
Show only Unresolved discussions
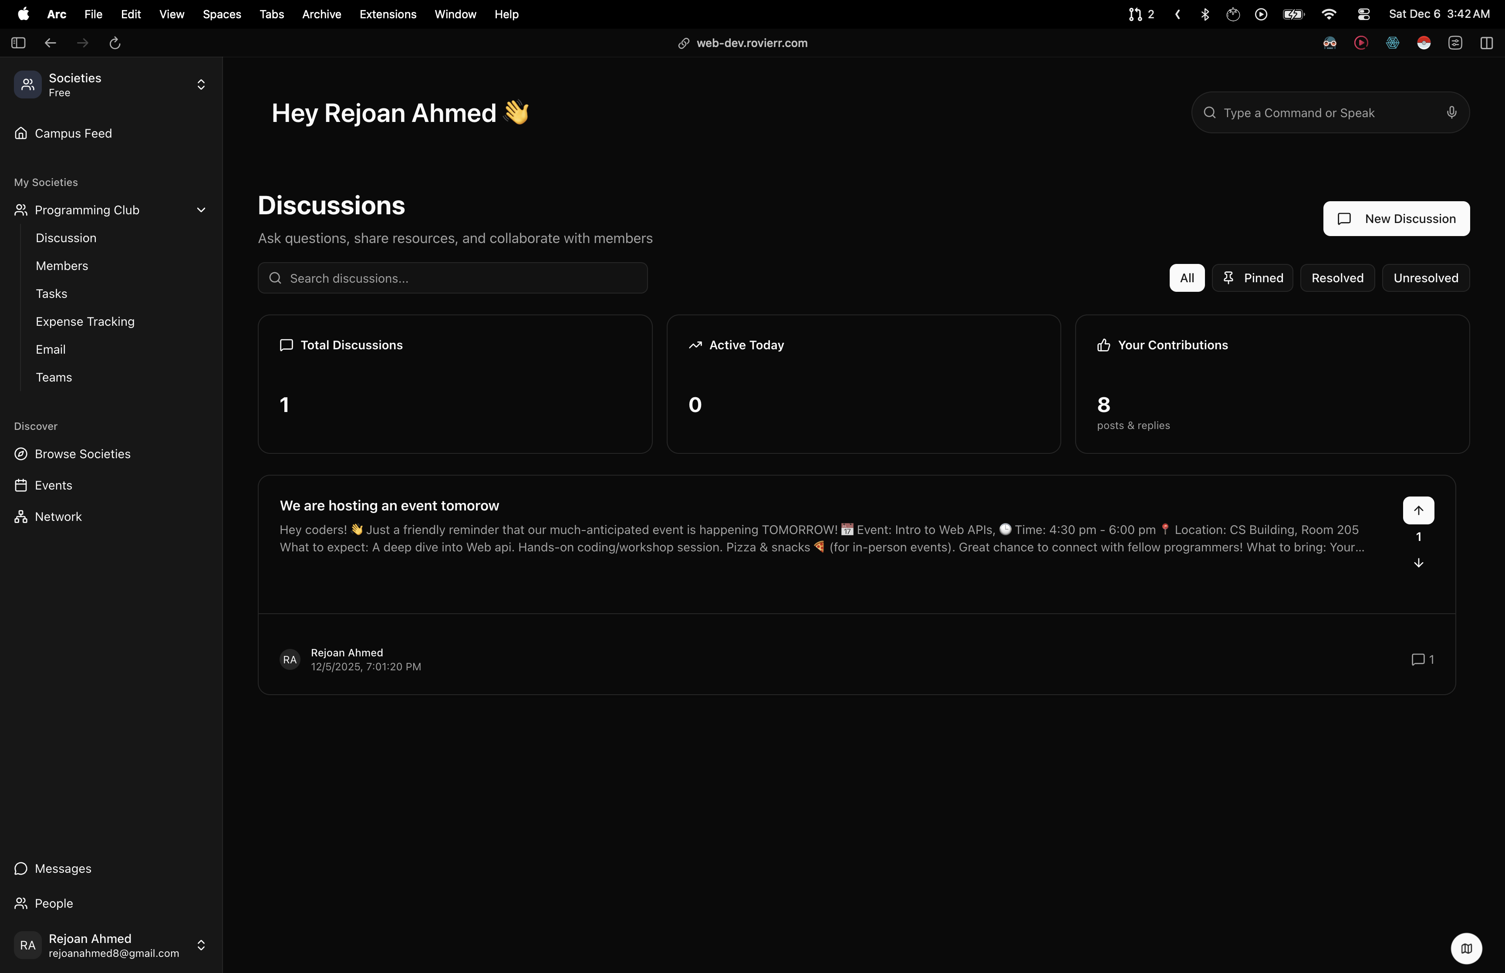(x=1425, y=278)
